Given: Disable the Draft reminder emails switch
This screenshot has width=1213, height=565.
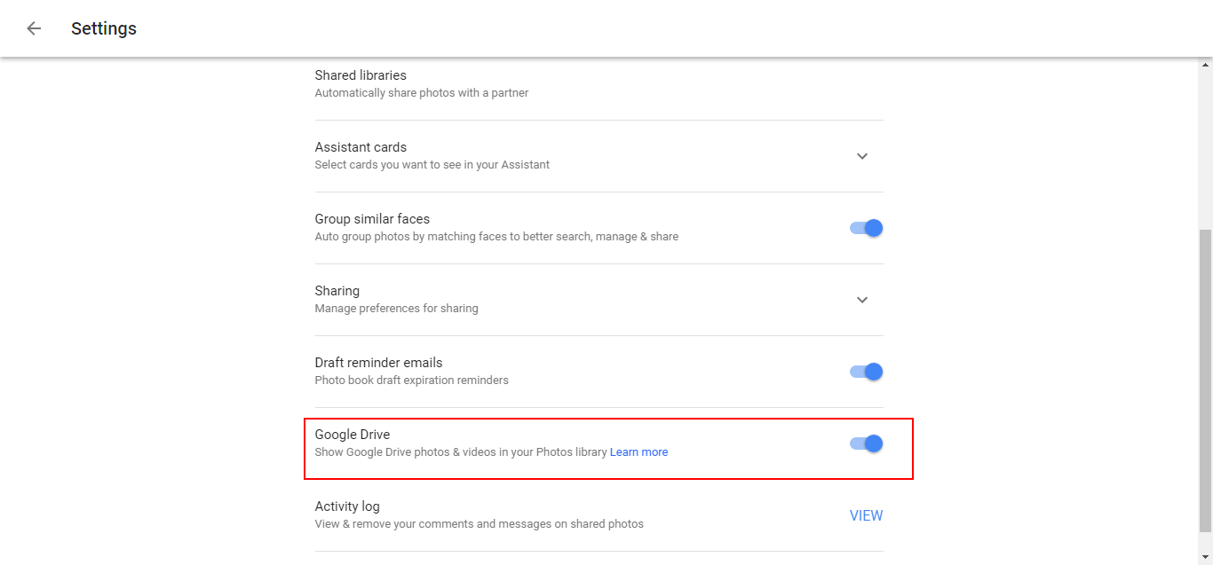Looking at the screenshot, I should [x=867, y=372].
